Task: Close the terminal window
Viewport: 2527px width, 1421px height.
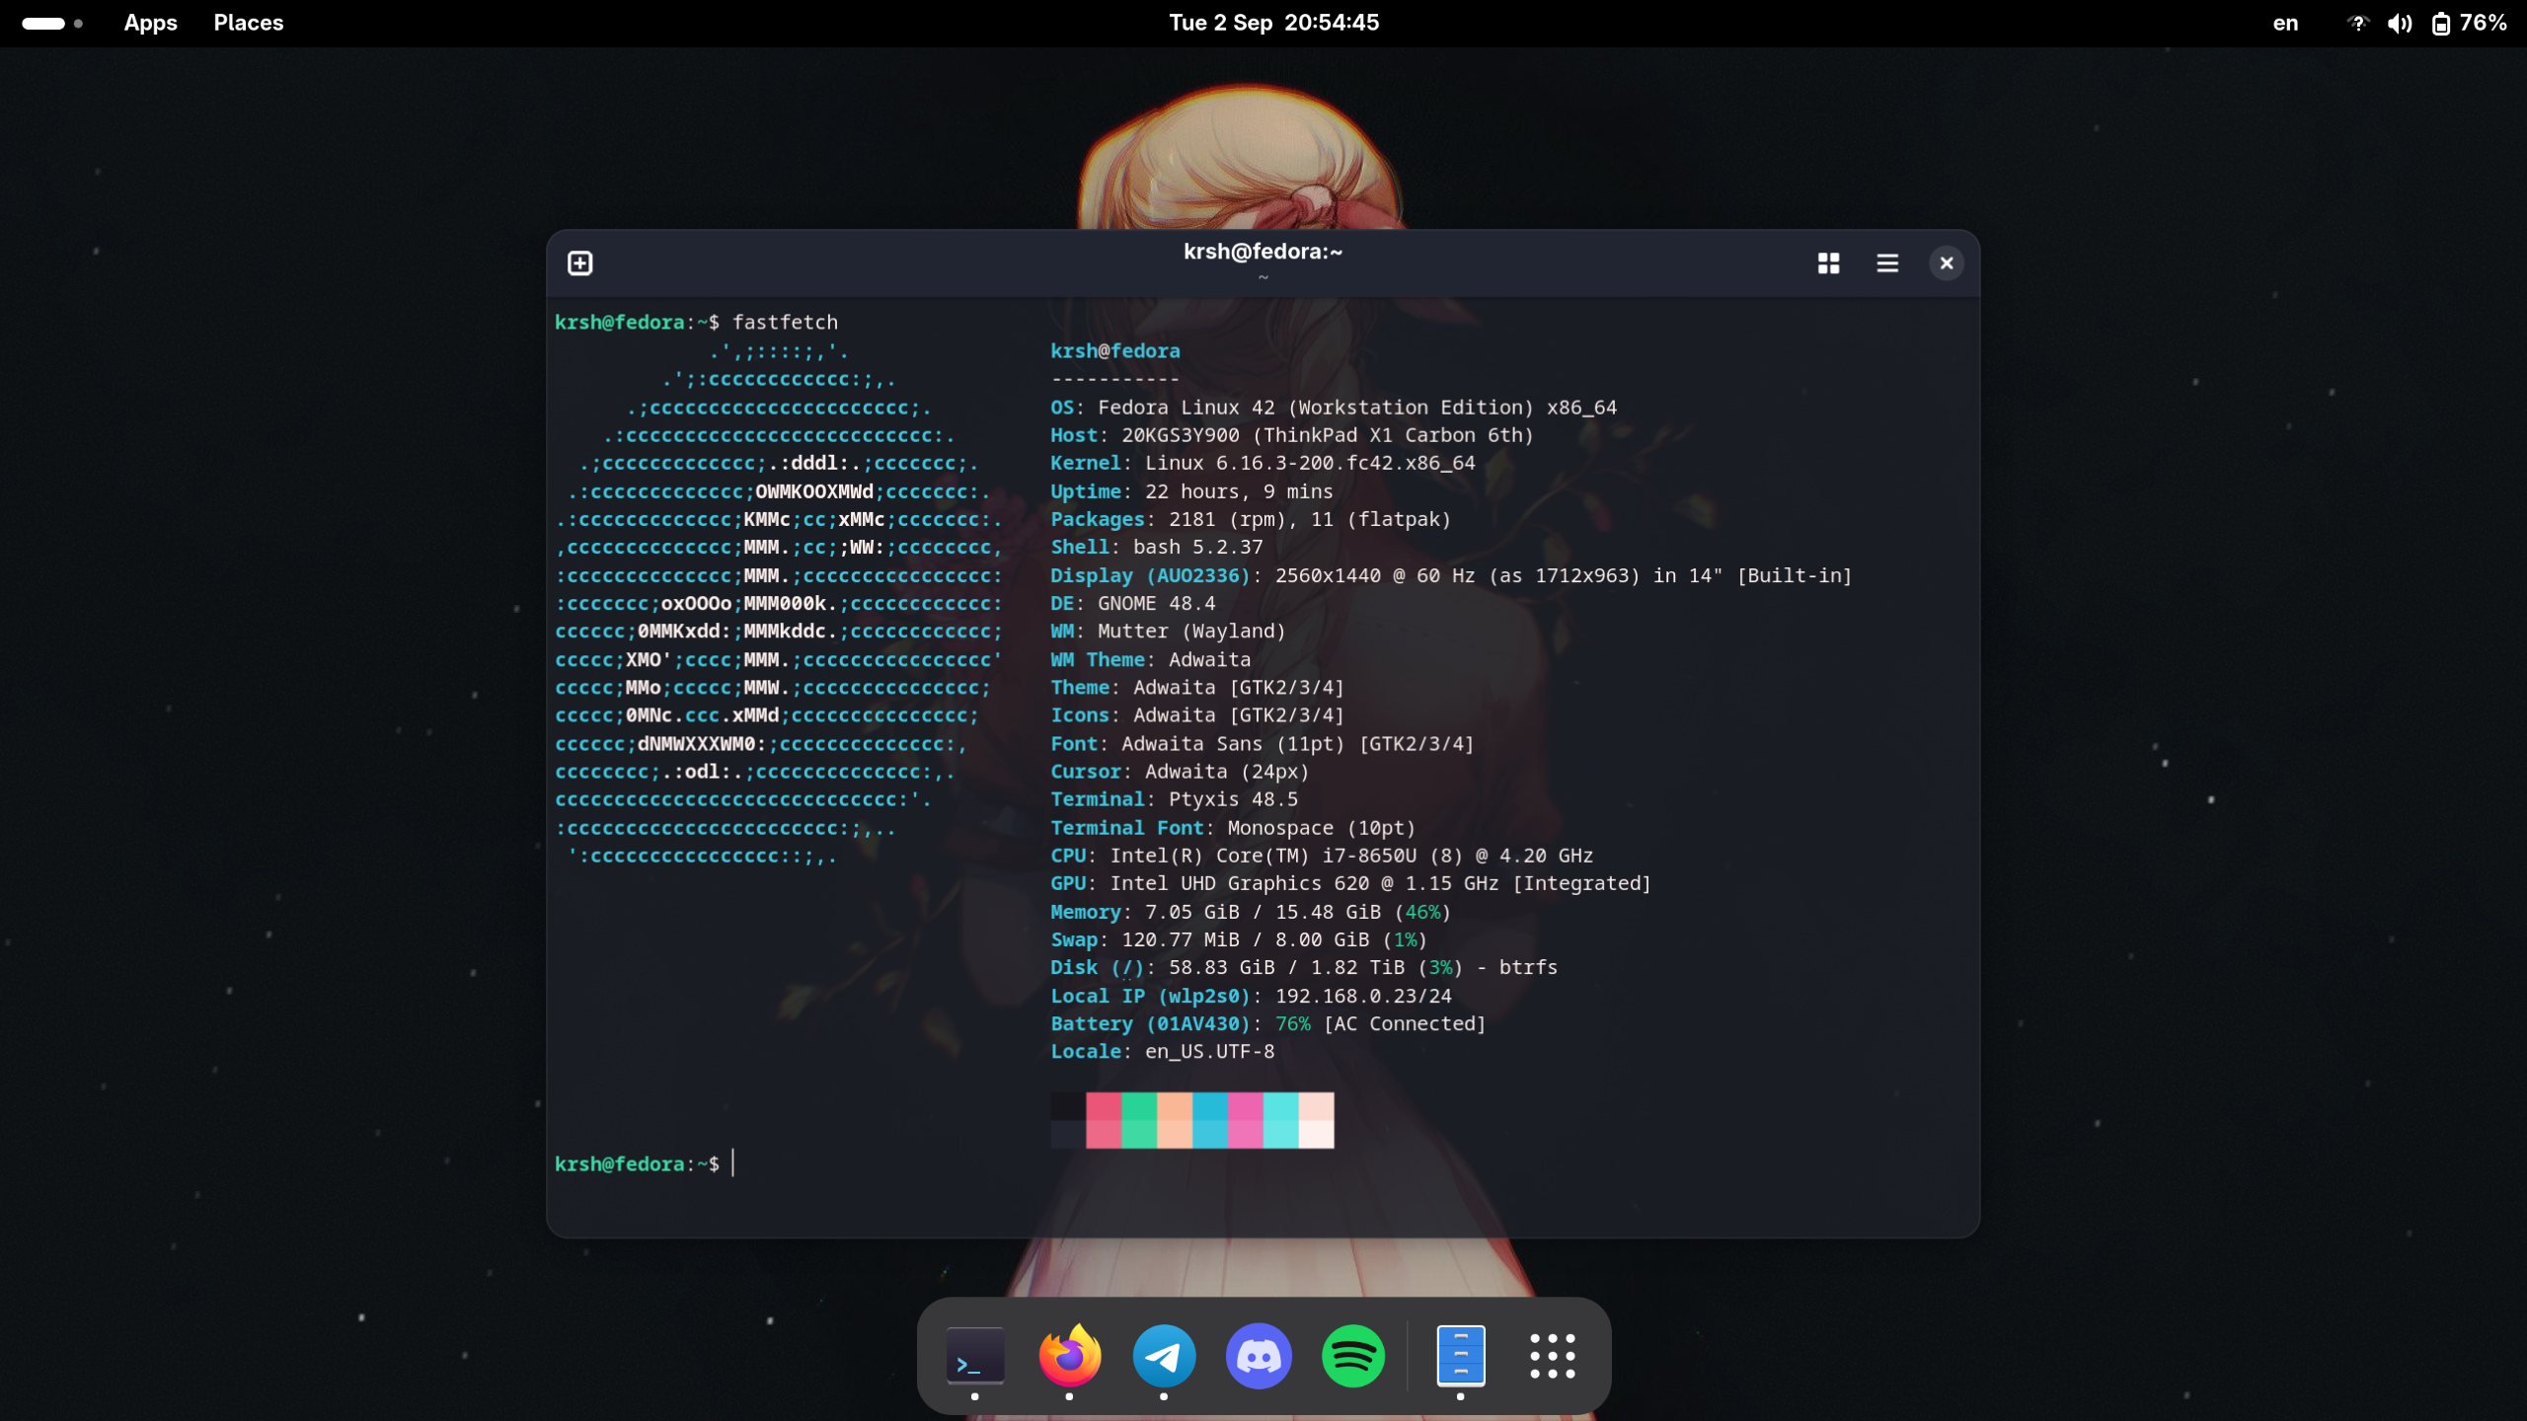Action: pos(1946,262)
